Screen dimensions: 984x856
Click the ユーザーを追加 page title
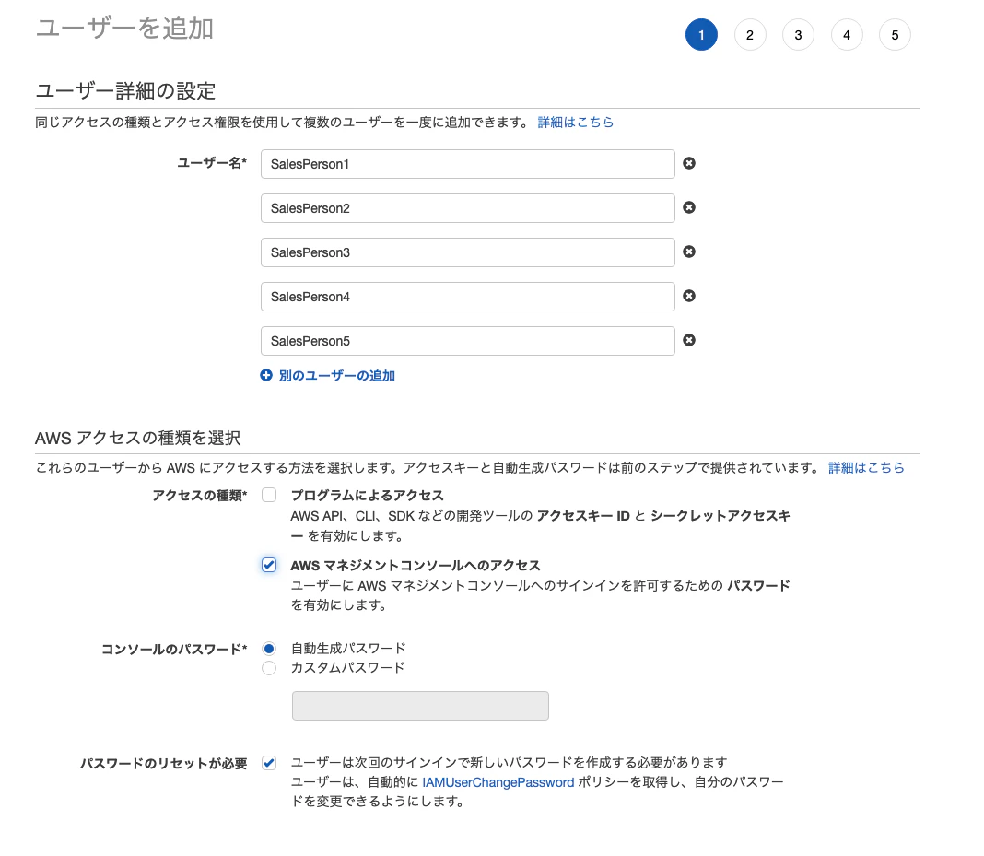(x=124, y=29)
